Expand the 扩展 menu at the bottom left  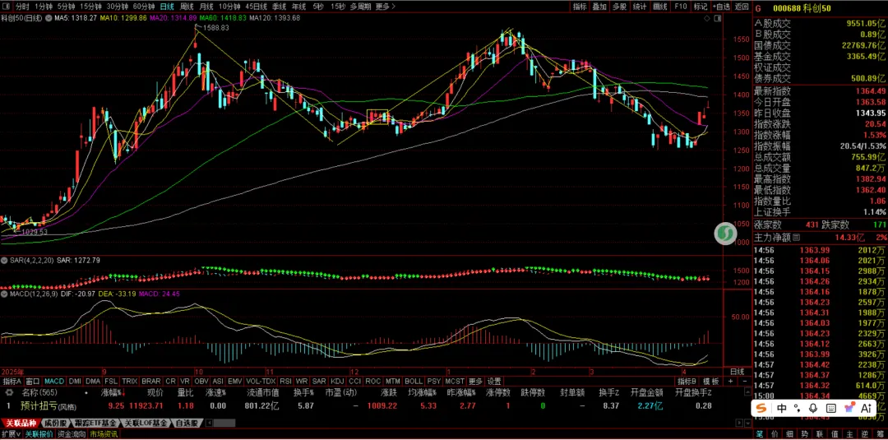pos(11,434)
